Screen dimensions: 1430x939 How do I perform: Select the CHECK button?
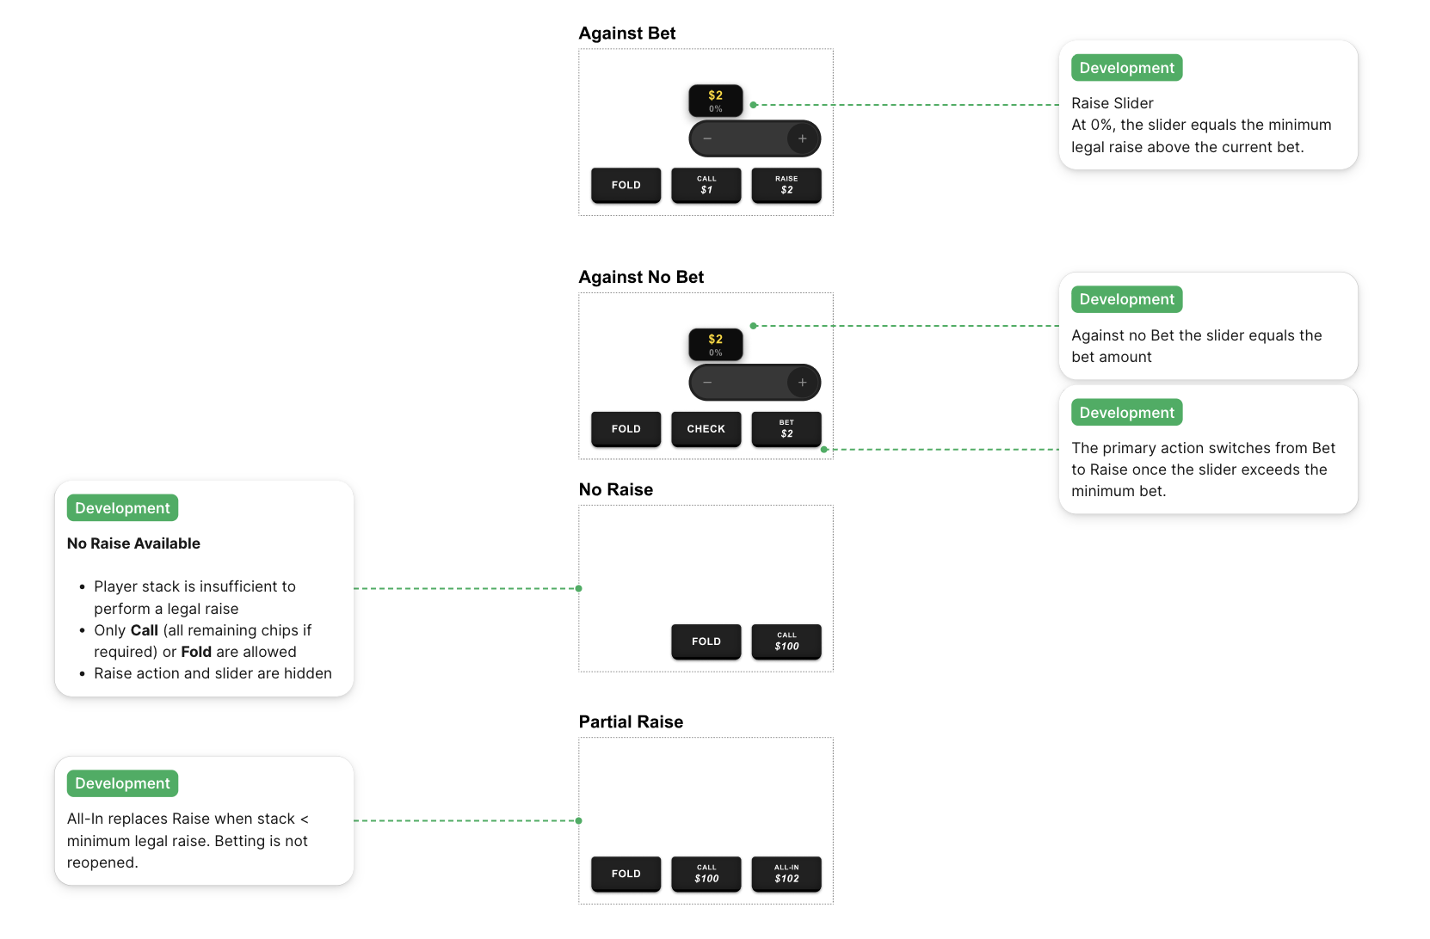click(x=706, y=429)
